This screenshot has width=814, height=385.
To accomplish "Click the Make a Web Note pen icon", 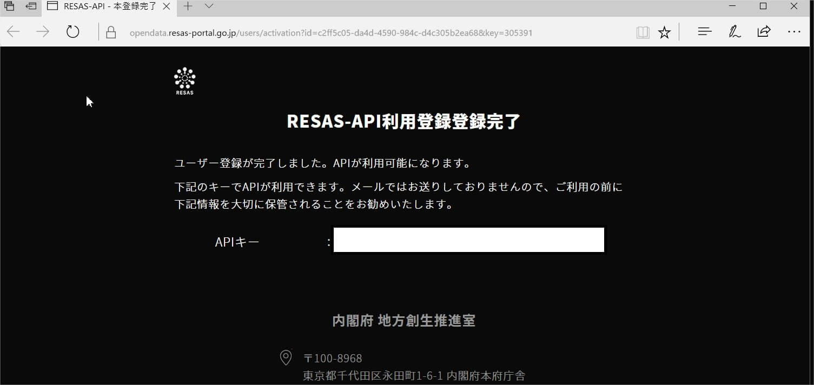I will pyautogui.click(x=734, y=32).
